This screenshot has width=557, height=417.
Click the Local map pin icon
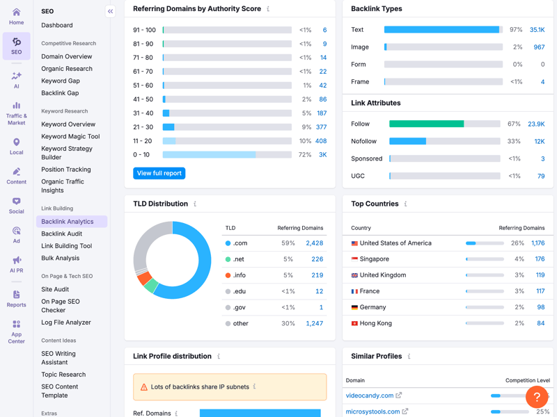coord(16,142)
